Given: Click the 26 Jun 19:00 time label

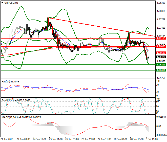Looking at the screenshot, I should [x=88, y=139].
